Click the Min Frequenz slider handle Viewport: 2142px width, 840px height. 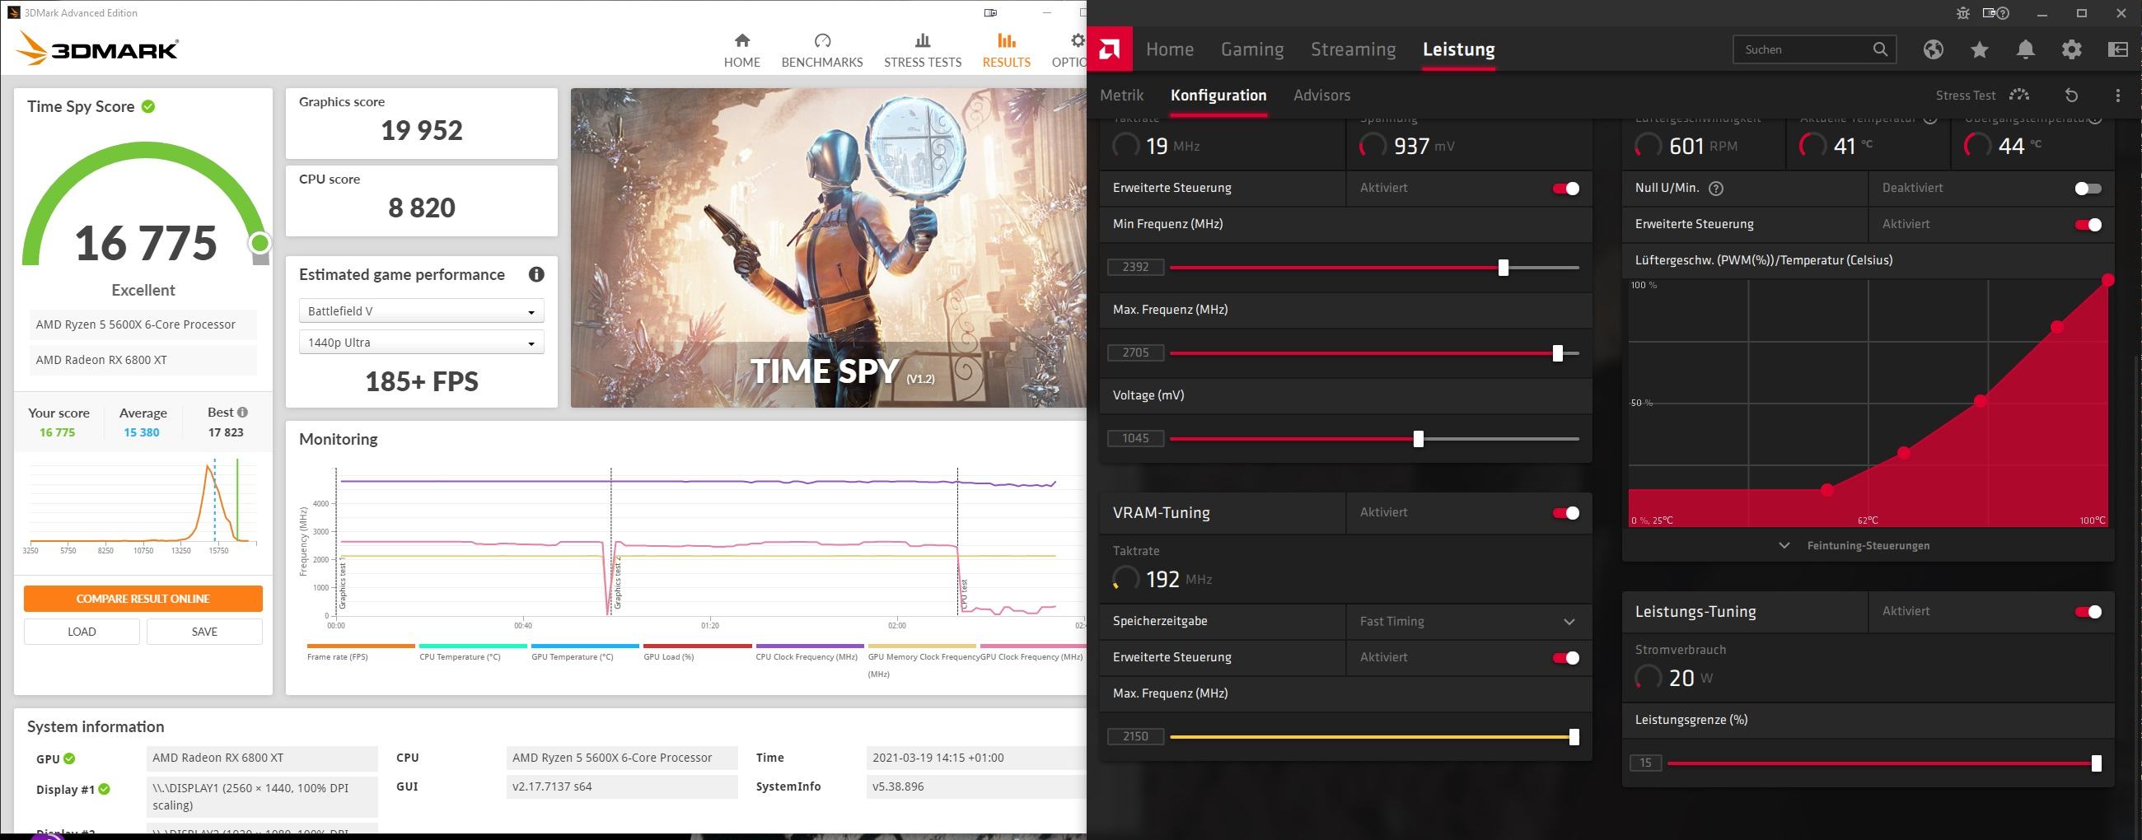tap(1504, 268)
